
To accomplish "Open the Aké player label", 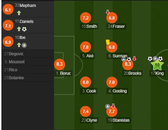I will point(88,56).
